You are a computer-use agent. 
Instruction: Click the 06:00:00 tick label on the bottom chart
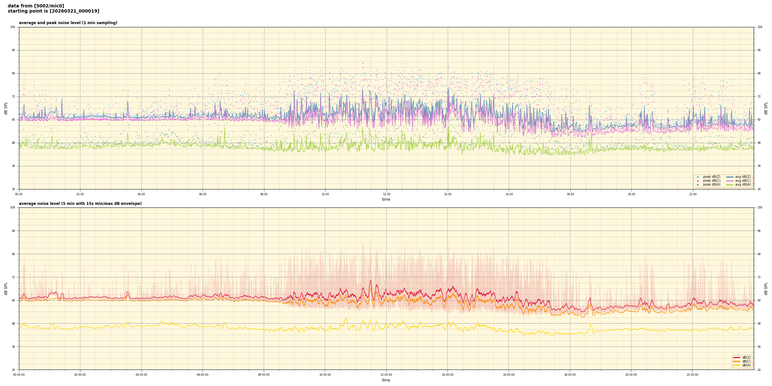(203, 375)
